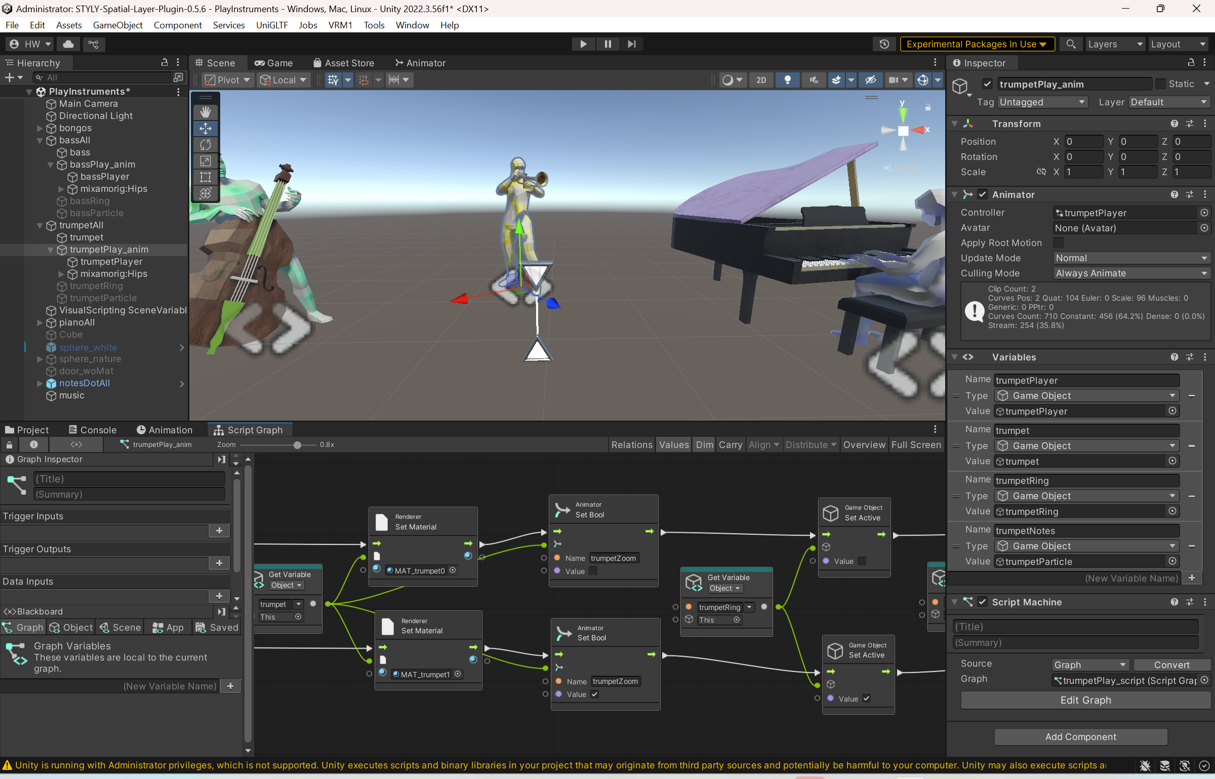Viewport: 1215px width, 779px height.
Task: Open the Culling Mode dropdown
Action: point(1131,273)
